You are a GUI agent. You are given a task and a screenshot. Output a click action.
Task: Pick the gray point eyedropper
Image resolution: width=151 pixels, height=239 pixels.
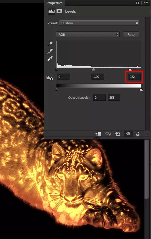point(50,51)
